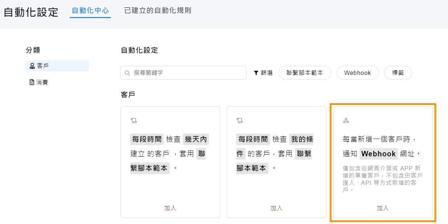Open the 我的條件 parameter selector
The image size is (448, 224).
pyautogui.click(x=275, y=146)
